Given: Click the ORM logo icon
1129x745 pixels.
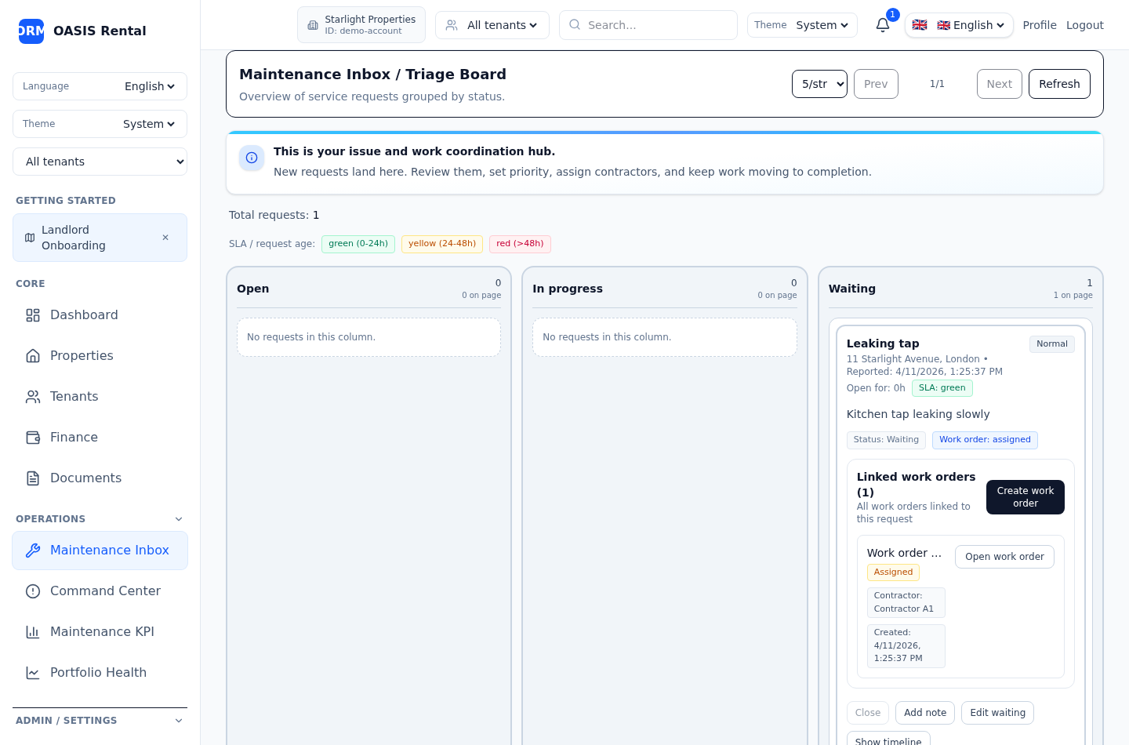Looking at the screenshot, I should click(31, 31).
